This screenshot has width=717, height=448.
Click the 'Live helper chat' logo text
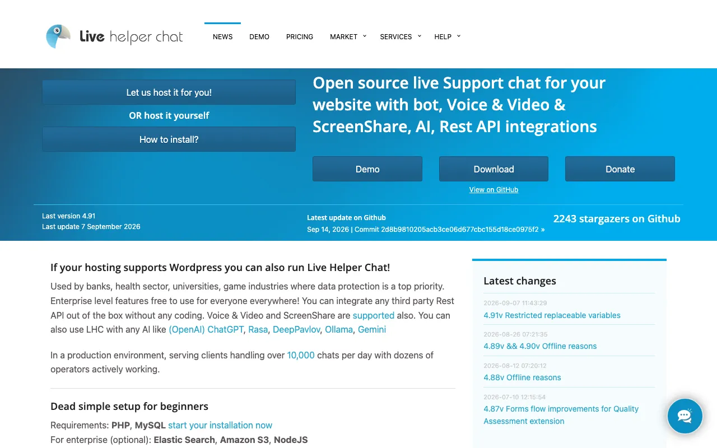pos(131,37)
